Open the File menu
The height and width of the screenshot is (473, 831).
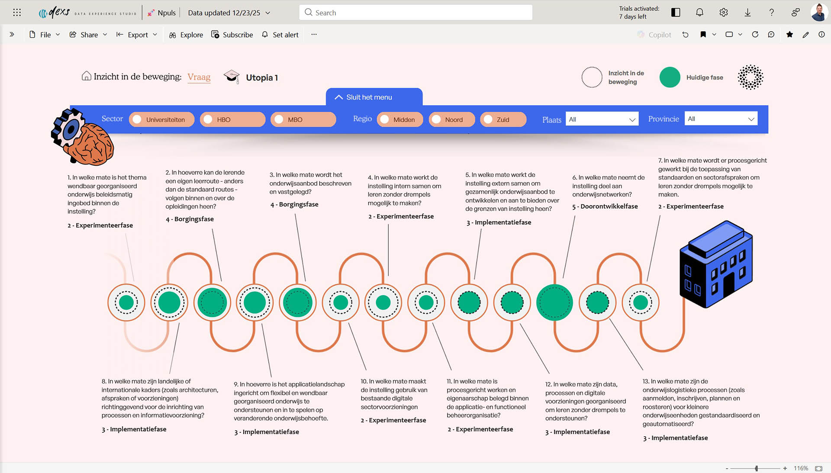(x=45, y=35)
